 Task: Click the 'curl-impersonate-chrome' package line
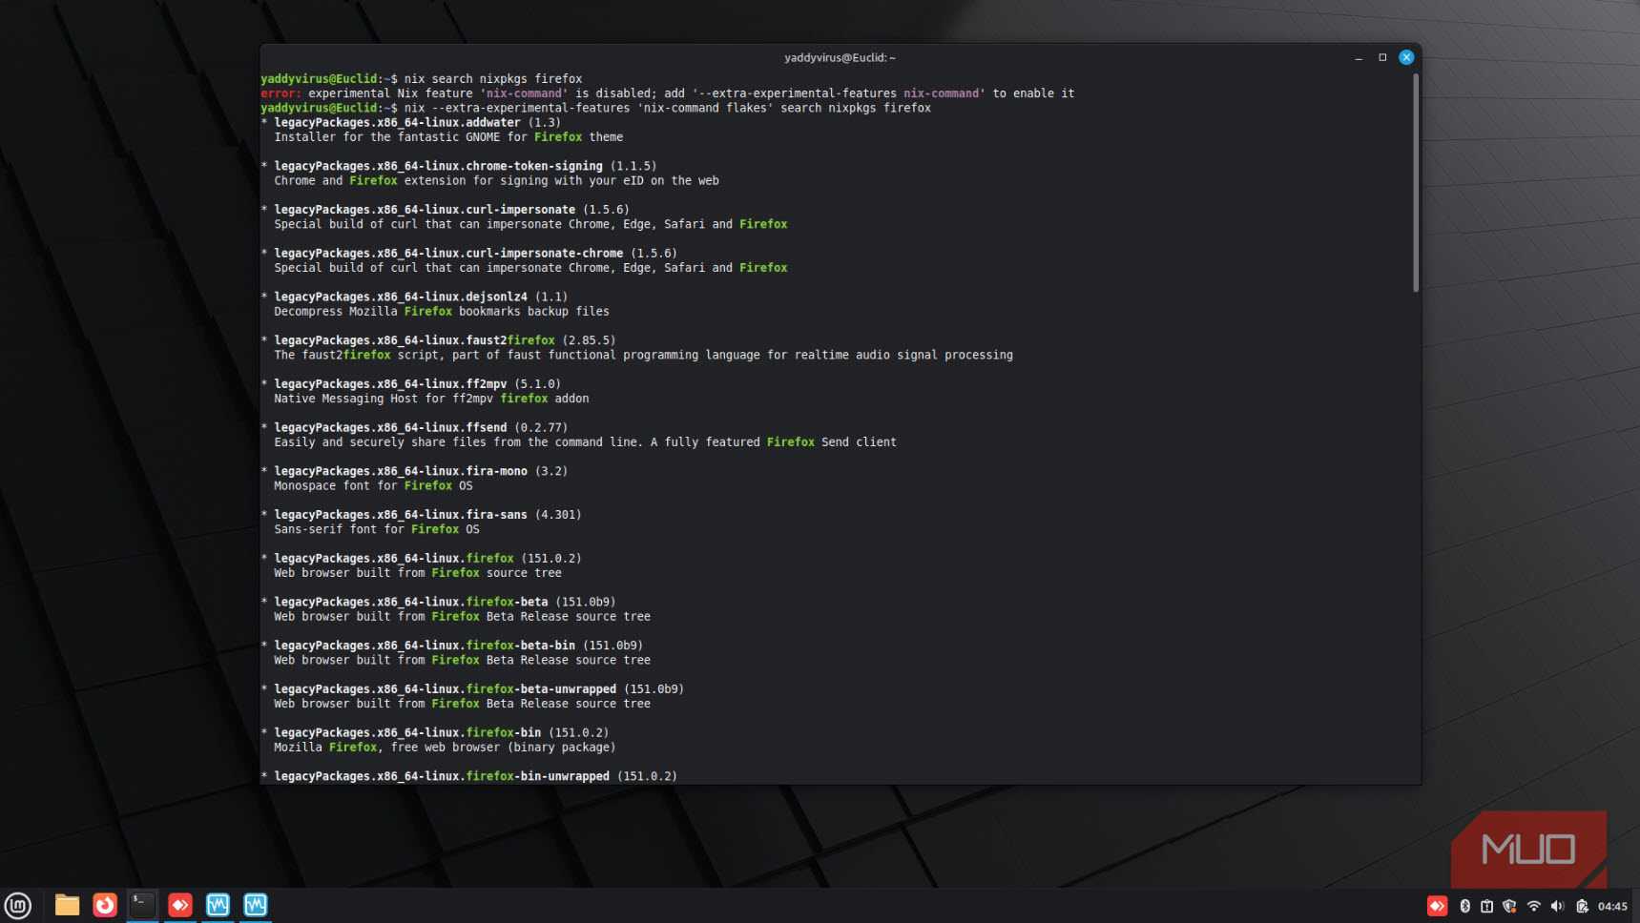[469, 253]
